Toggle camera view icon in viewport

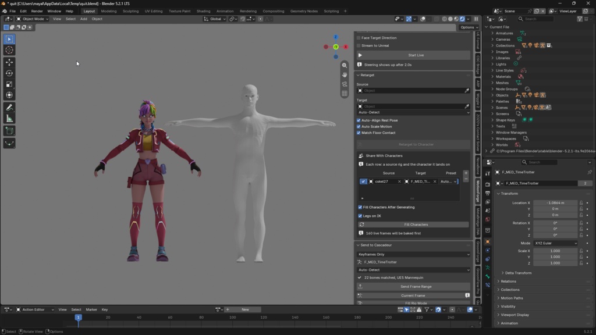(x=345, y=84)
